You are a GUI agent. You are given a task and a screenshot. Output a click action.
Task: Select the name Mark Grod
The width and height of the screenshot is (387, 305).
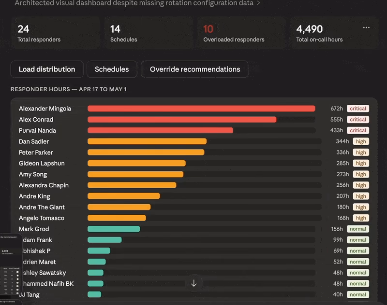tap(34, 229)
